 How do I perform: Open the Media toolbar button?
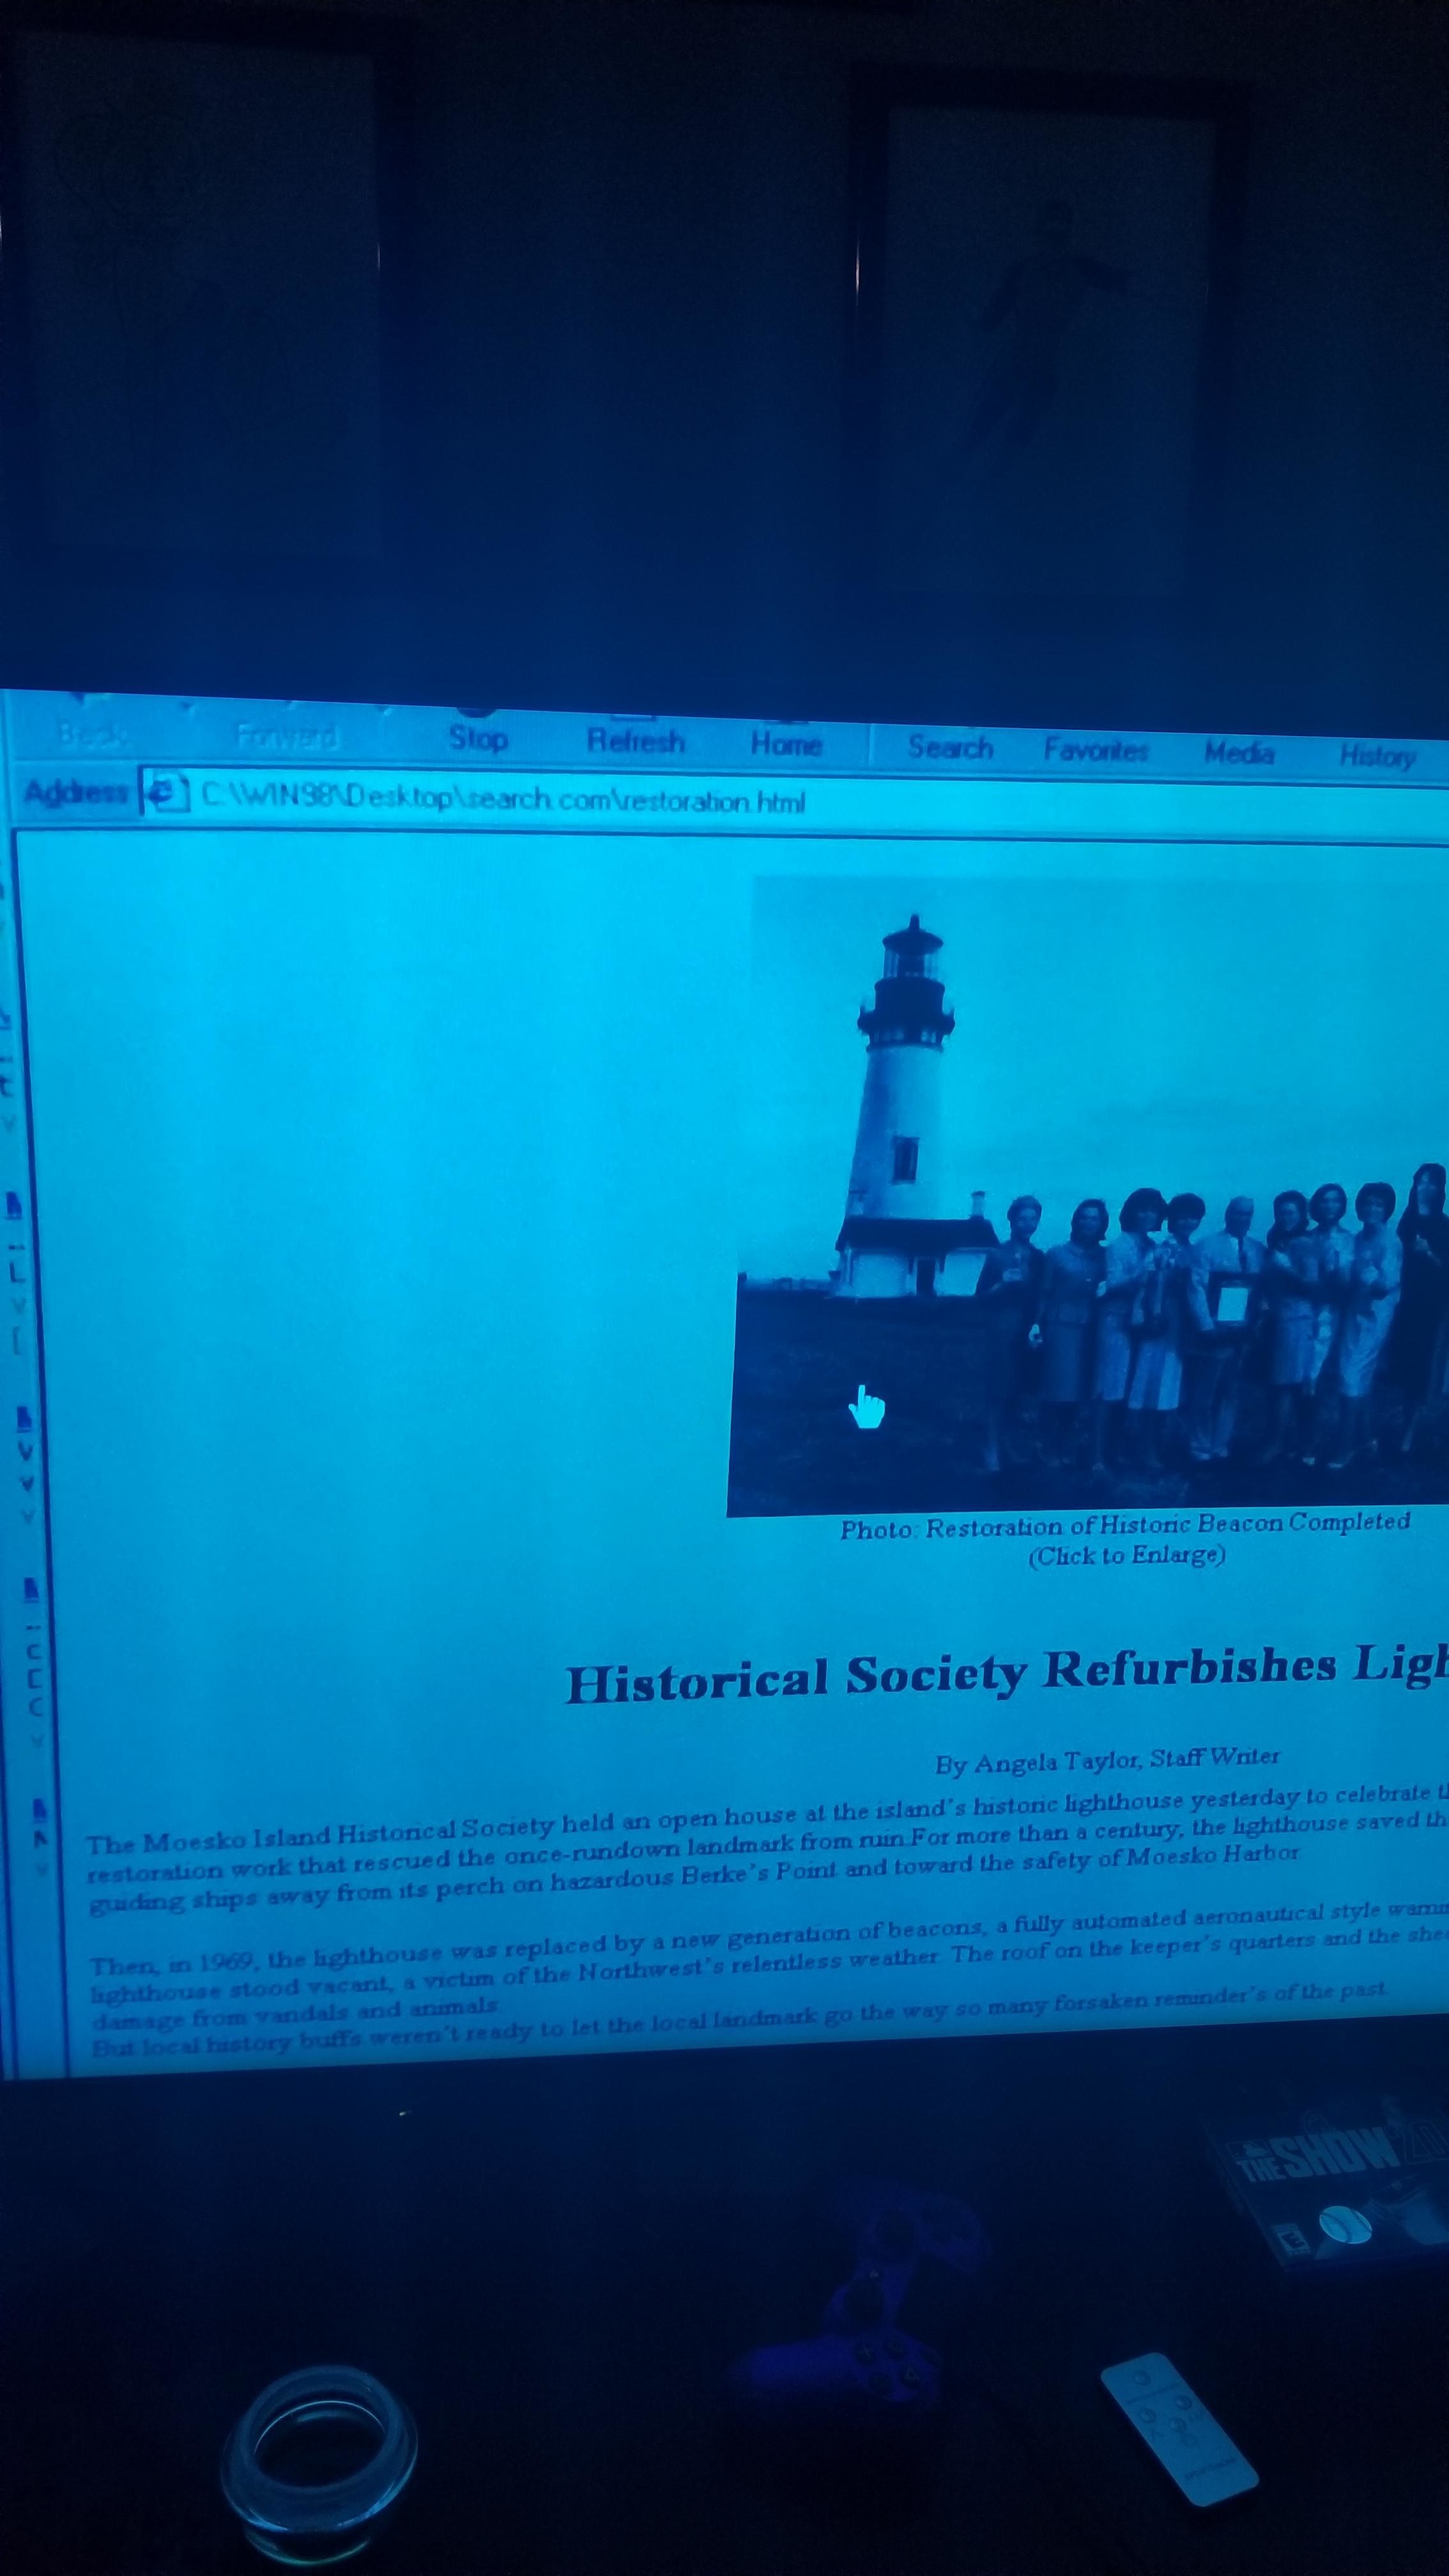pos(1239,752)
